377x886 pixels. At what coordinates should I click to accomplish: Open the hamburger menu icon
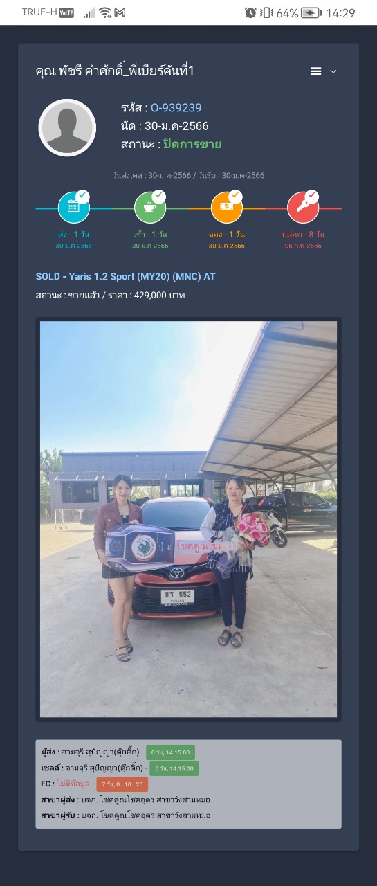pos(315,71)
